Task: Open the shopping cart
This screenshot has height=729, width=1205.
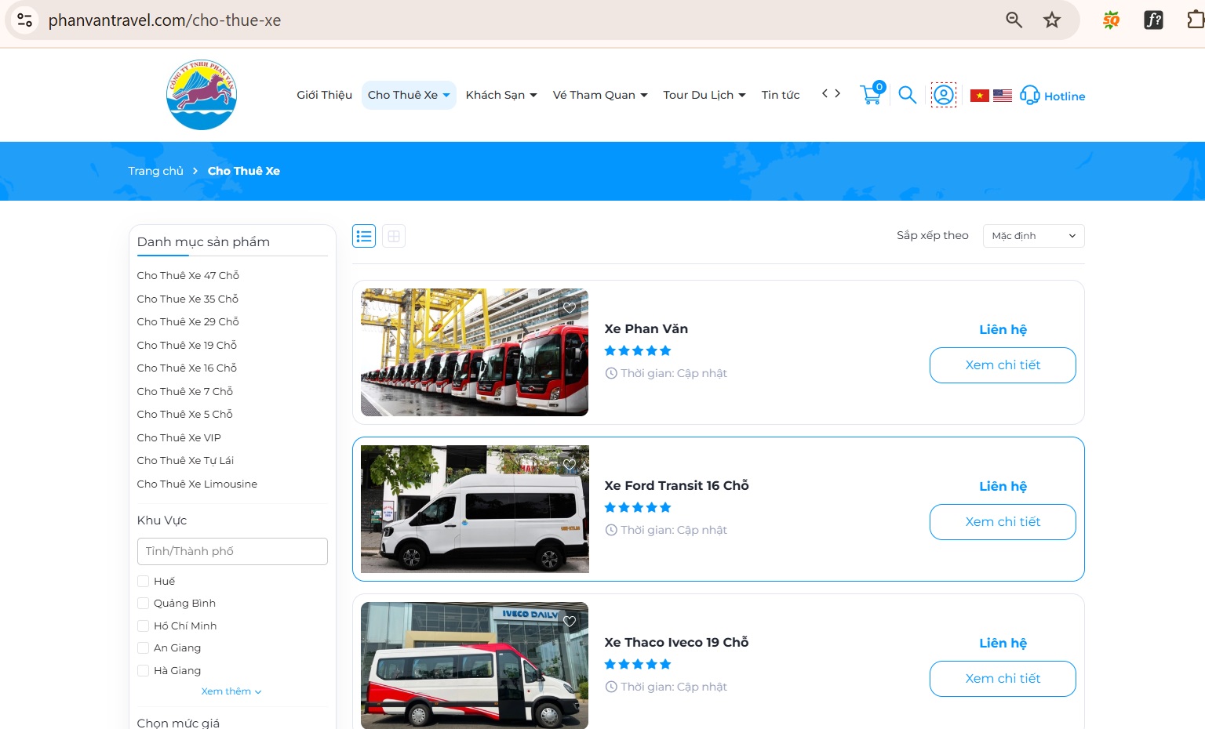Action: pyautogui.click(x=870, y=94)
